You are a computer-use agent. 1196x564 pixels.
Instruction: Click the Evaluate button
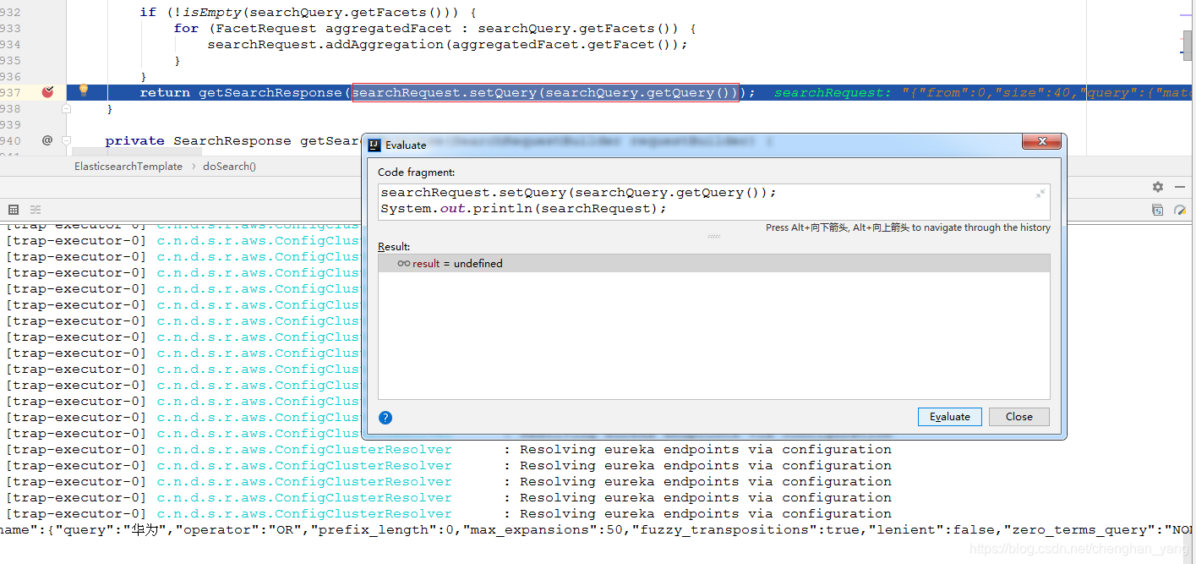[950, 417]
